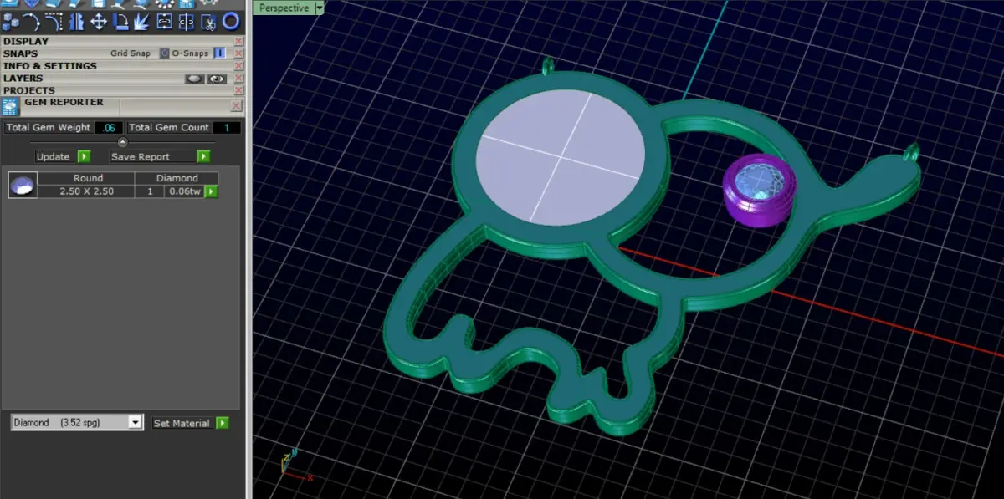Choose the arc curve drawing tool
Image resolution: width=1004 pixels, height=499 pixels.
point(32,22)
